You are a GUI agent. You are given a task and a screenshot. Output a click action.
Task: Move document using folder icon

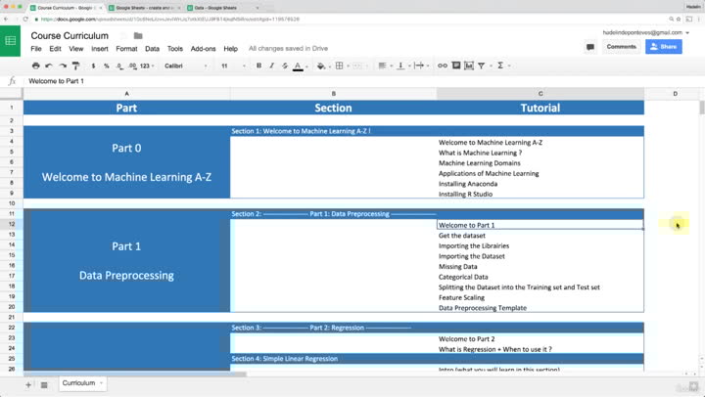tap(138, 35)
